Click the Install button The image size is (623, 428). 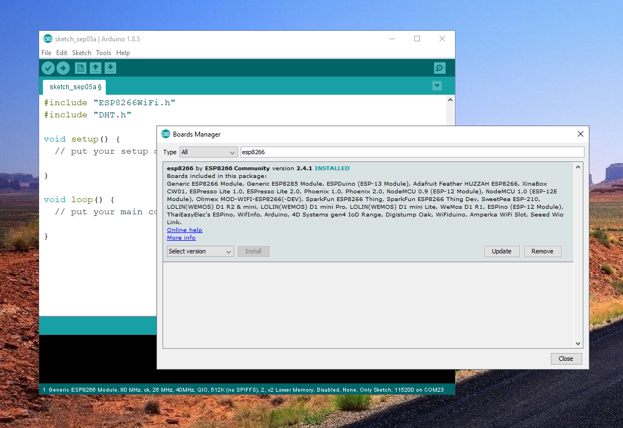(x=253, y=251)
